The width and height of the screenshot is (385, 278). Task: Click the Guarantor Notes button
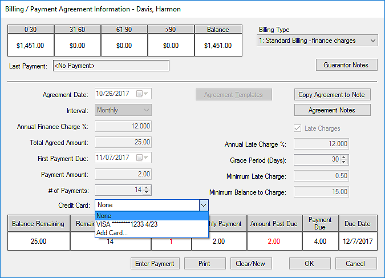345,65
